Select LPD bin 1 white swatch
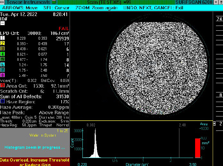 point(2,38)
